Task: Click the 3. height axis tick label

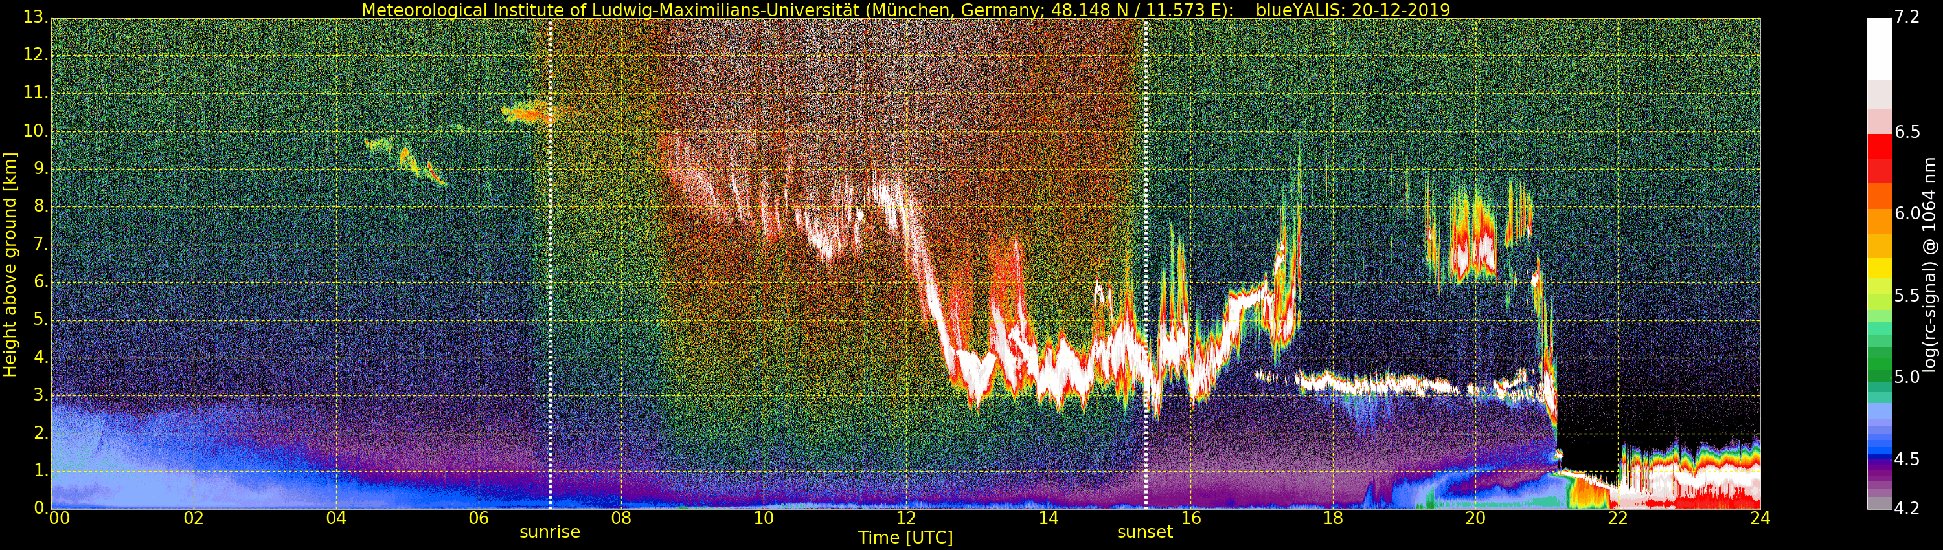Action: tap(41, 394)
